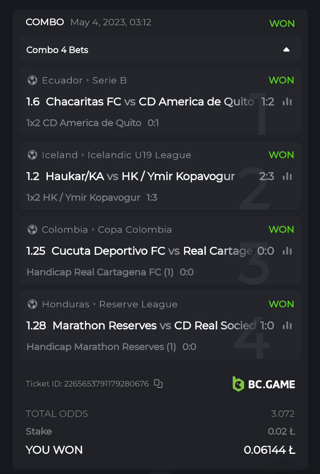This screenshot has height=474, width=320.
Task: Click soccer ball icon beside Ecuador
Action: point(32,81)
